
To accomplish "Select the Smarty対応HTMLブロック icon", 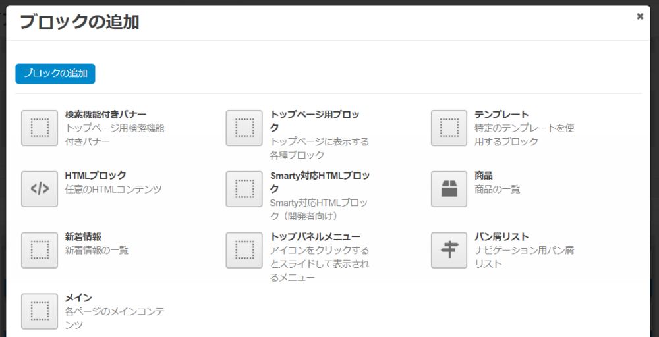I will click(244, 189).
